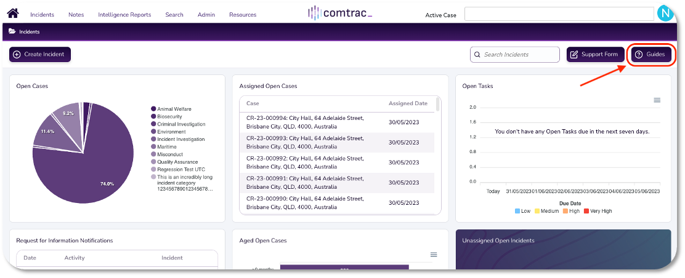685x278 pixels.
Task: Open the Intelligence Reports menu
Action: [x=124, y=15]
